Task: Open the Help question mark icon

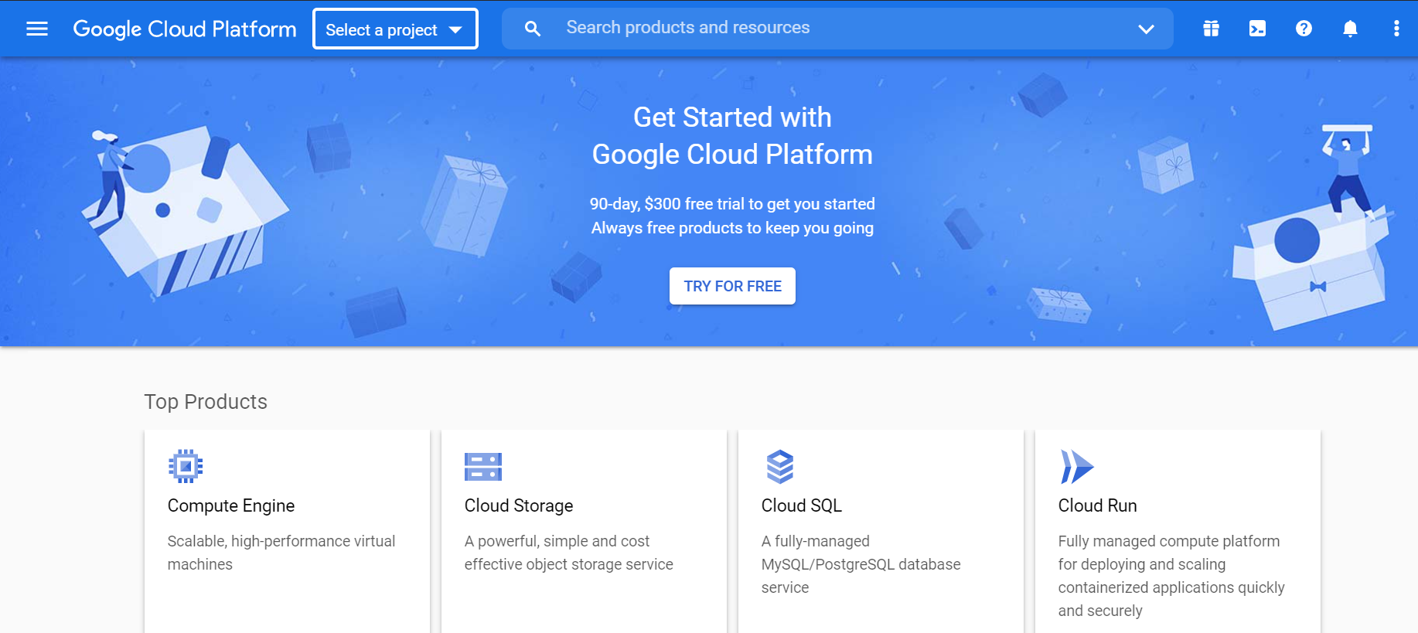Action: point(1304,29)
